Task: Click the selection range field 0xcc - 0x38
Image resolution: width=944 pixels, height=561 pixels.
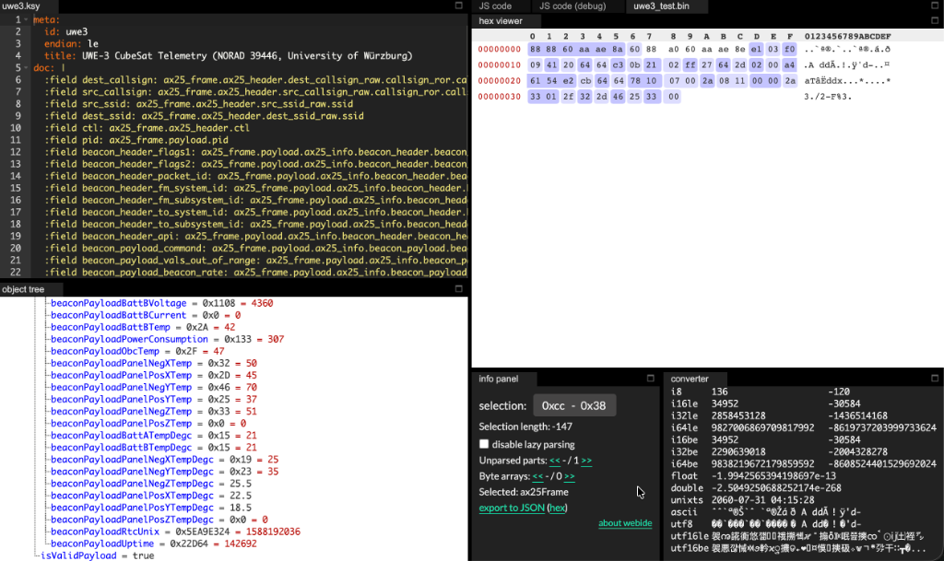Action: pos(573,406)
